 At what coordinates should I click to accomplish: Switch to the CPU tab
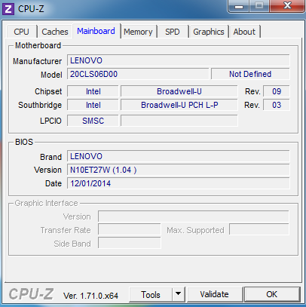[x=21, y=32]
